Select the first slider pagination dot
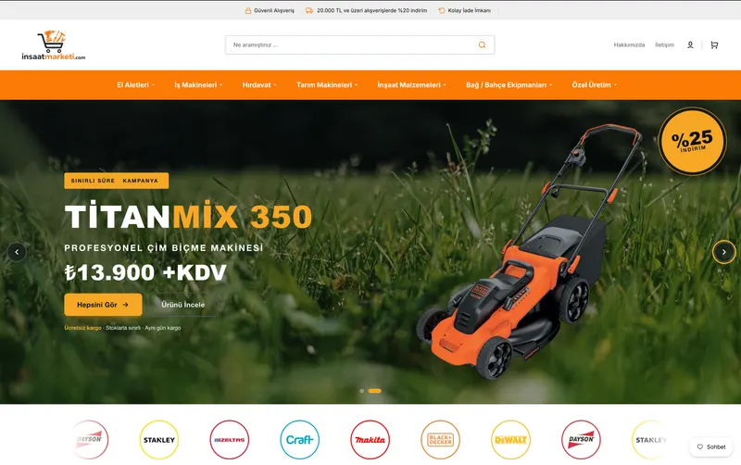The image size is (741, 465). [x=362, y=391]
